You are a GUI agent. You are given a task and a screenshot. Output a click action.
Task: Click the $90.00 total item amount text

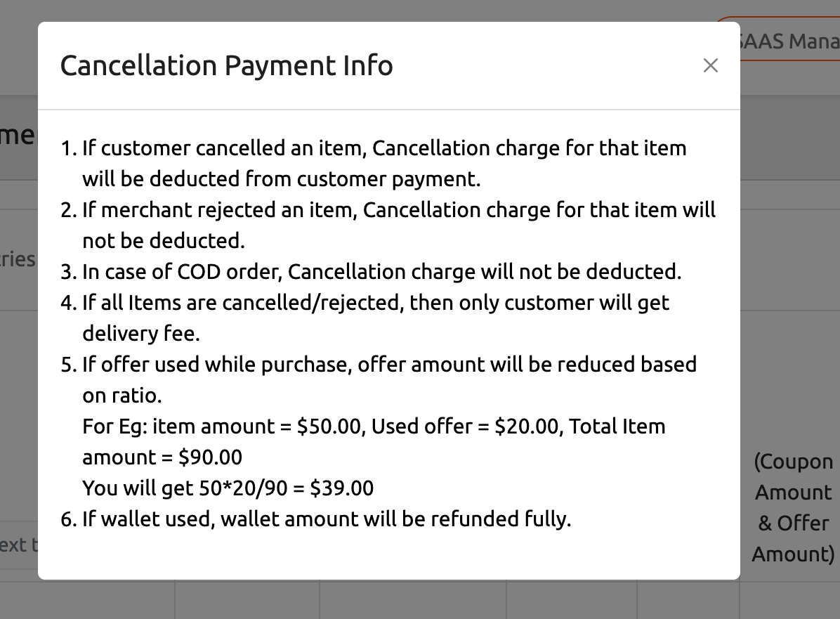tap(210, 457)
